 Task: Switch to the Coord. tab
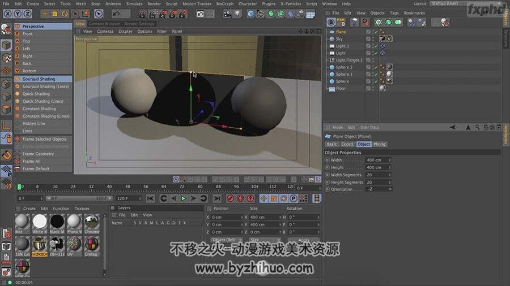347,144
